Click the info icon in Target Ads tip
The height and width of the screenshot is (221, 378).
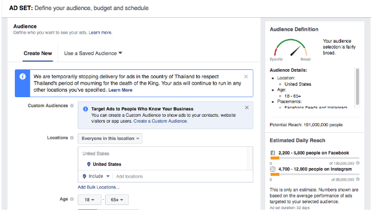click(x=85, y=109)
